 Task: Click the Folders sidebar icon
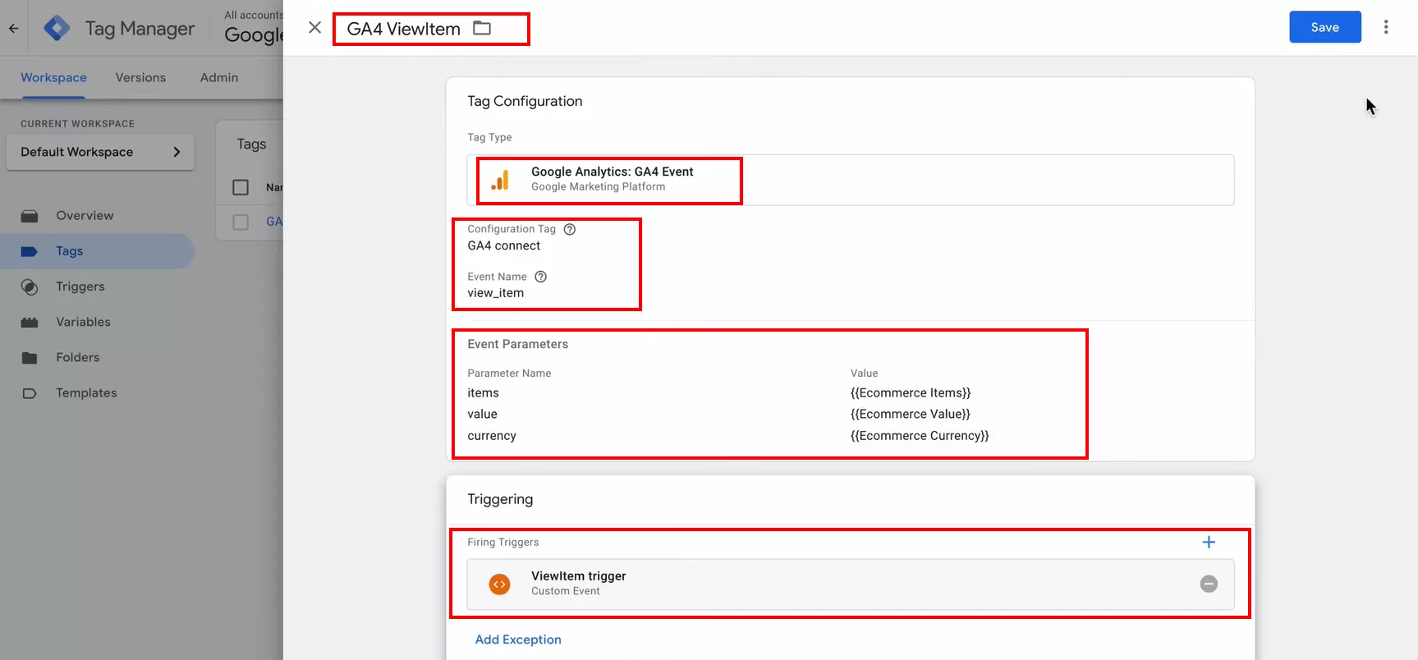point(30,357)
